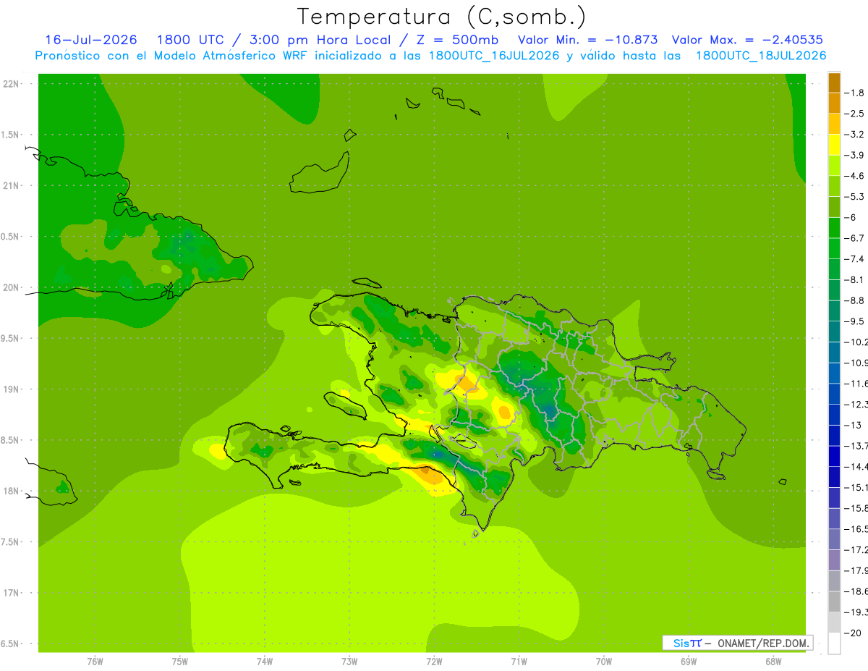Click the "-5.3" colorbar label
The image size is (868, 671).
[854, 196]
